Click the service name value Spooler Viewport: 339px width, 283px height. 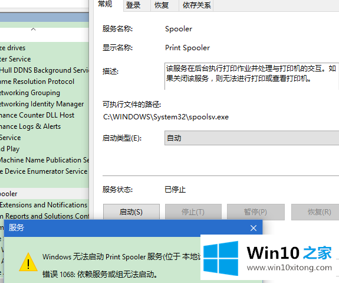point(179,29)
